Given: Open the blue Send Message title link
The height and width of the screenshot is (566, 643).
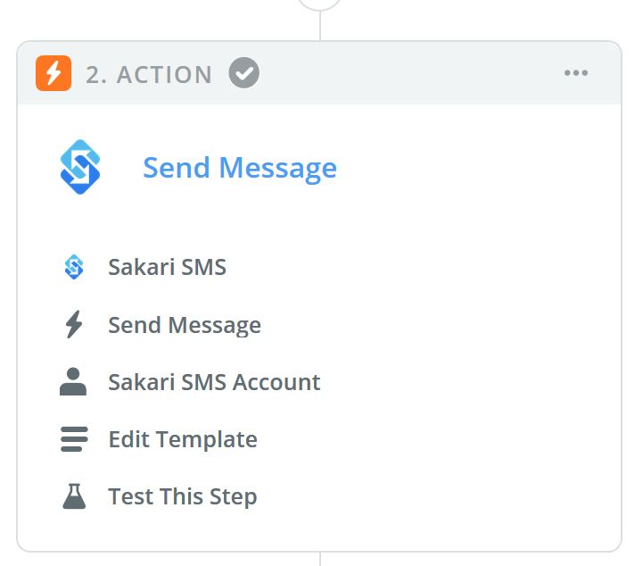Looking at the screenshot, I should click(240, 168).
